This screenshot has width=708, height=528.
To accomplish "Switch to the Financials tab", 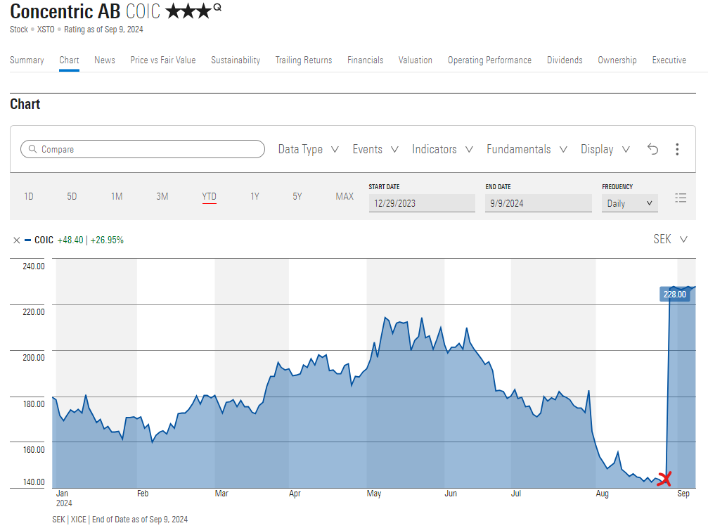I will (x=366, y=60).
